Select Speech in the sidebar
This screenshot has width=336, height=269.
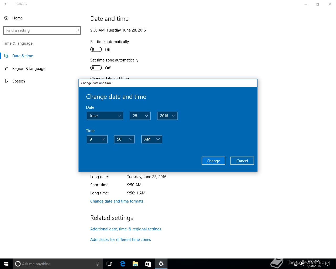point(19,81)
